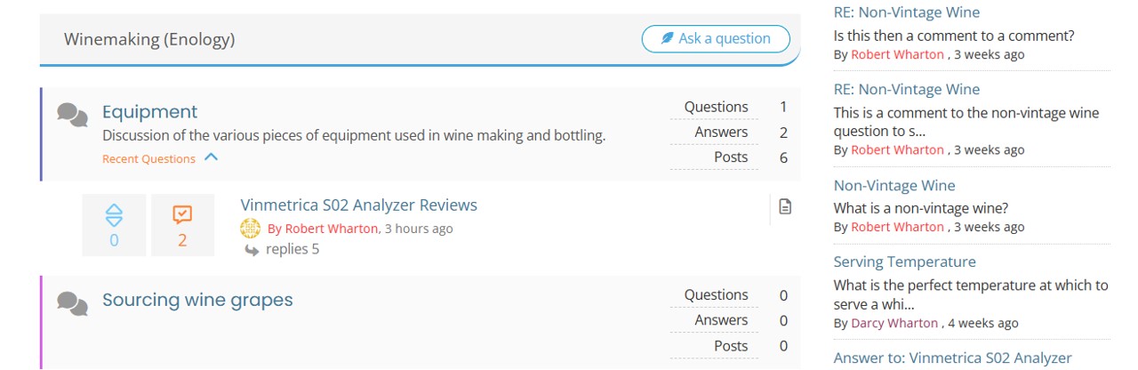Click the feather icon in Ask a question

667,38
